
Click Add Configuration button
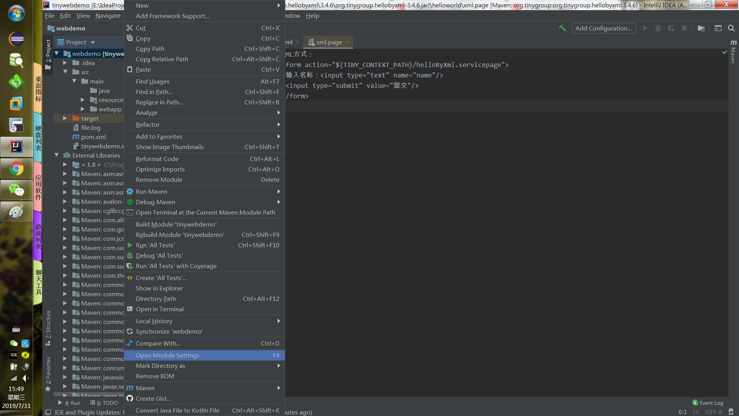pos(604,28)
